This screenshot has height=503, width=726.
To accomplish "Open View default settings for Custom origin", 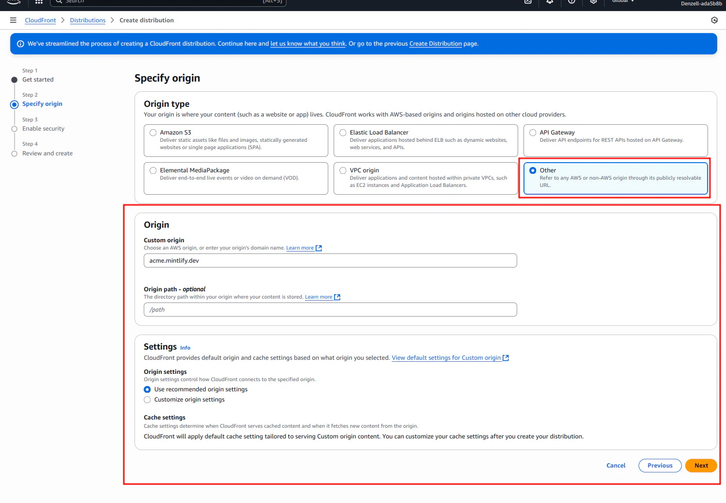I will pos(446,357).
